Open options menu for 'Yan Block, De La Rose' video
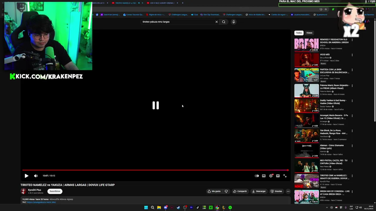The width and height of the screenshot is (376, 211). click(352, 131)
